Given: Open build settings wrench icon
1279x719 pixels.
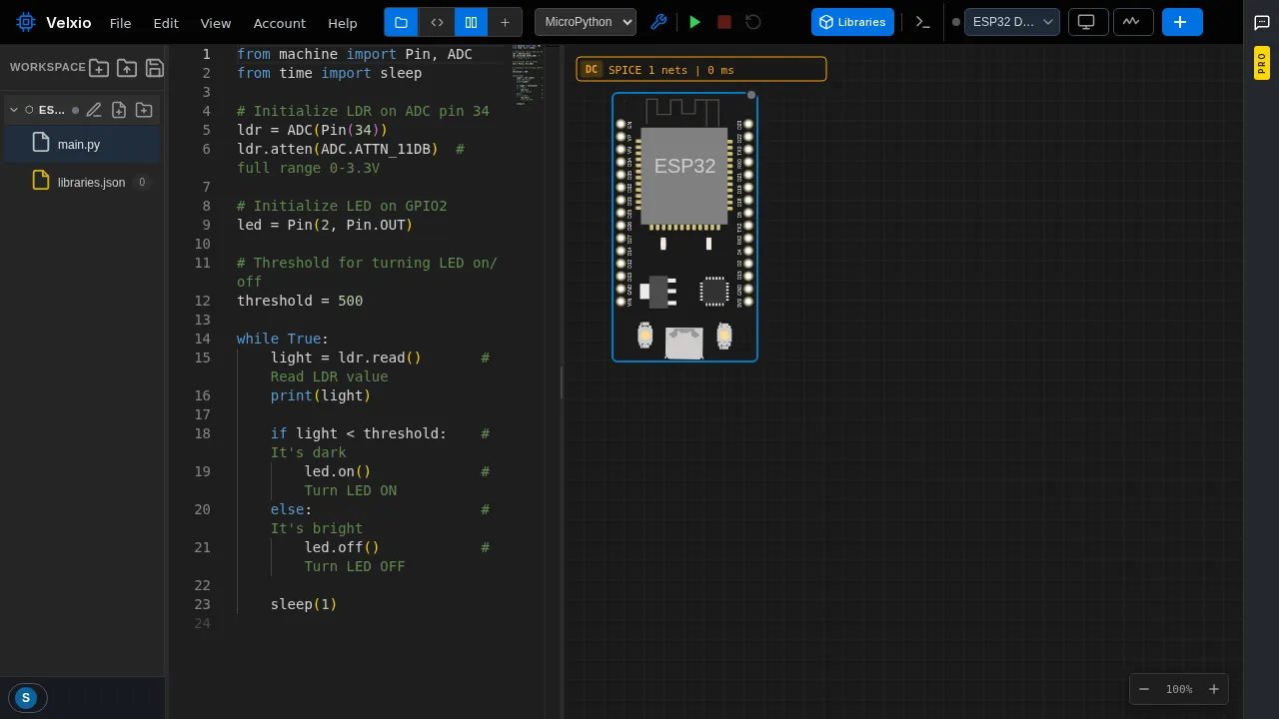Looking at the screenshot, I should (x=658, y=22).
